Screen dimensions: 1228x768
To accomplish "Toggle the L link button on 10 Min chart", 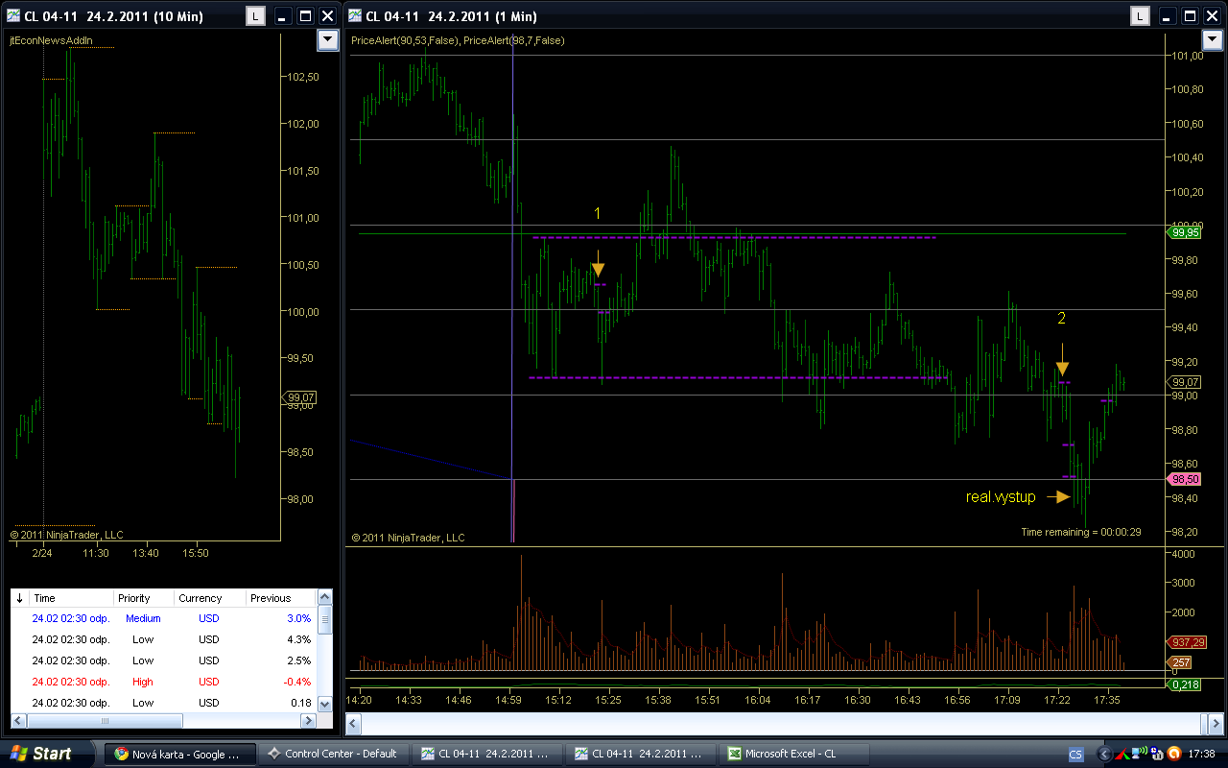I will 255,16.
